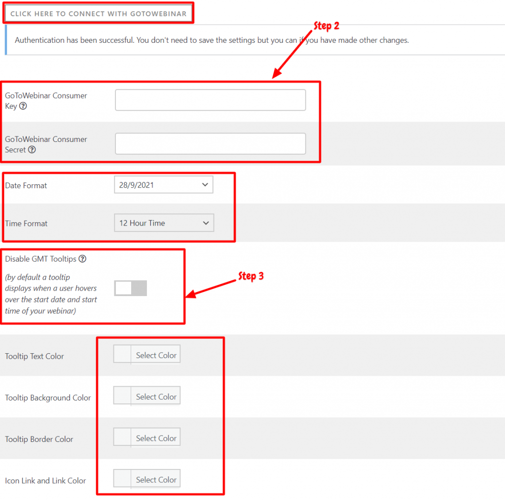Click the Tooltip Border Color swatch
This screenshot has height=500, width=505.
click(x=122, y=437)
